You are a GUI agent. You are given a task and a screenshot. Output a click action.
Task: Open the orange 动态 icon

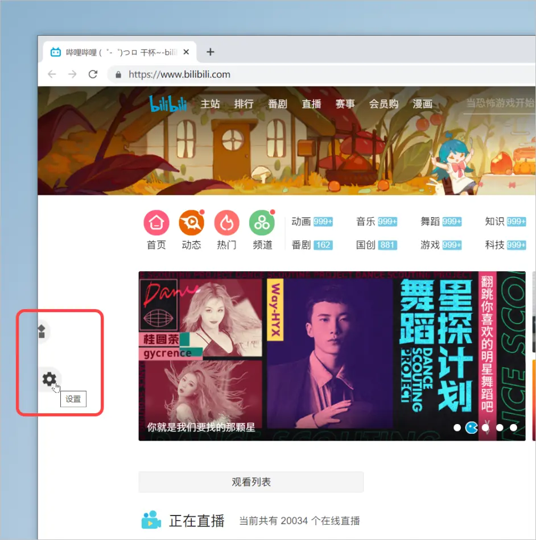pyautogui.click(x=191, y=222)
